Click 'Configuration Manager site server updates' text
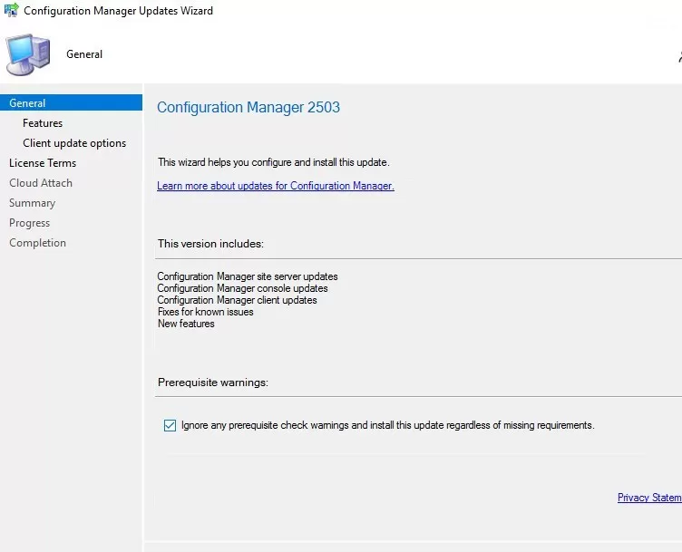Viewport: 682px width, 552px height. pyautogui.click(x=248, y=276)
